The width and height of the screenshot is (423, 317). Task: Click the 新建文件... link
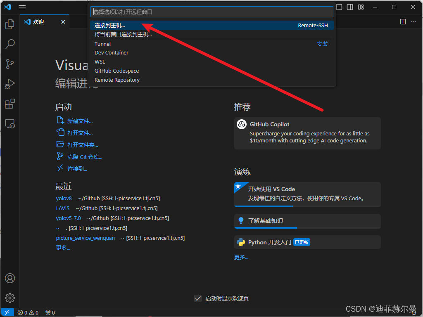[x=80, y=121]
